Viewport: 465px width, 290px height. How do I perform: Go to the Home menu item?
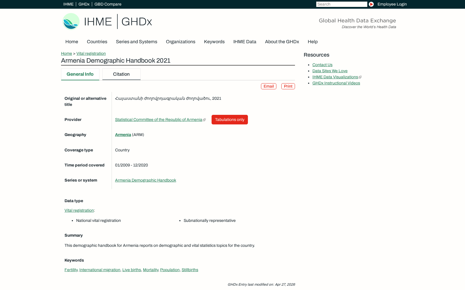coord(72,42)
